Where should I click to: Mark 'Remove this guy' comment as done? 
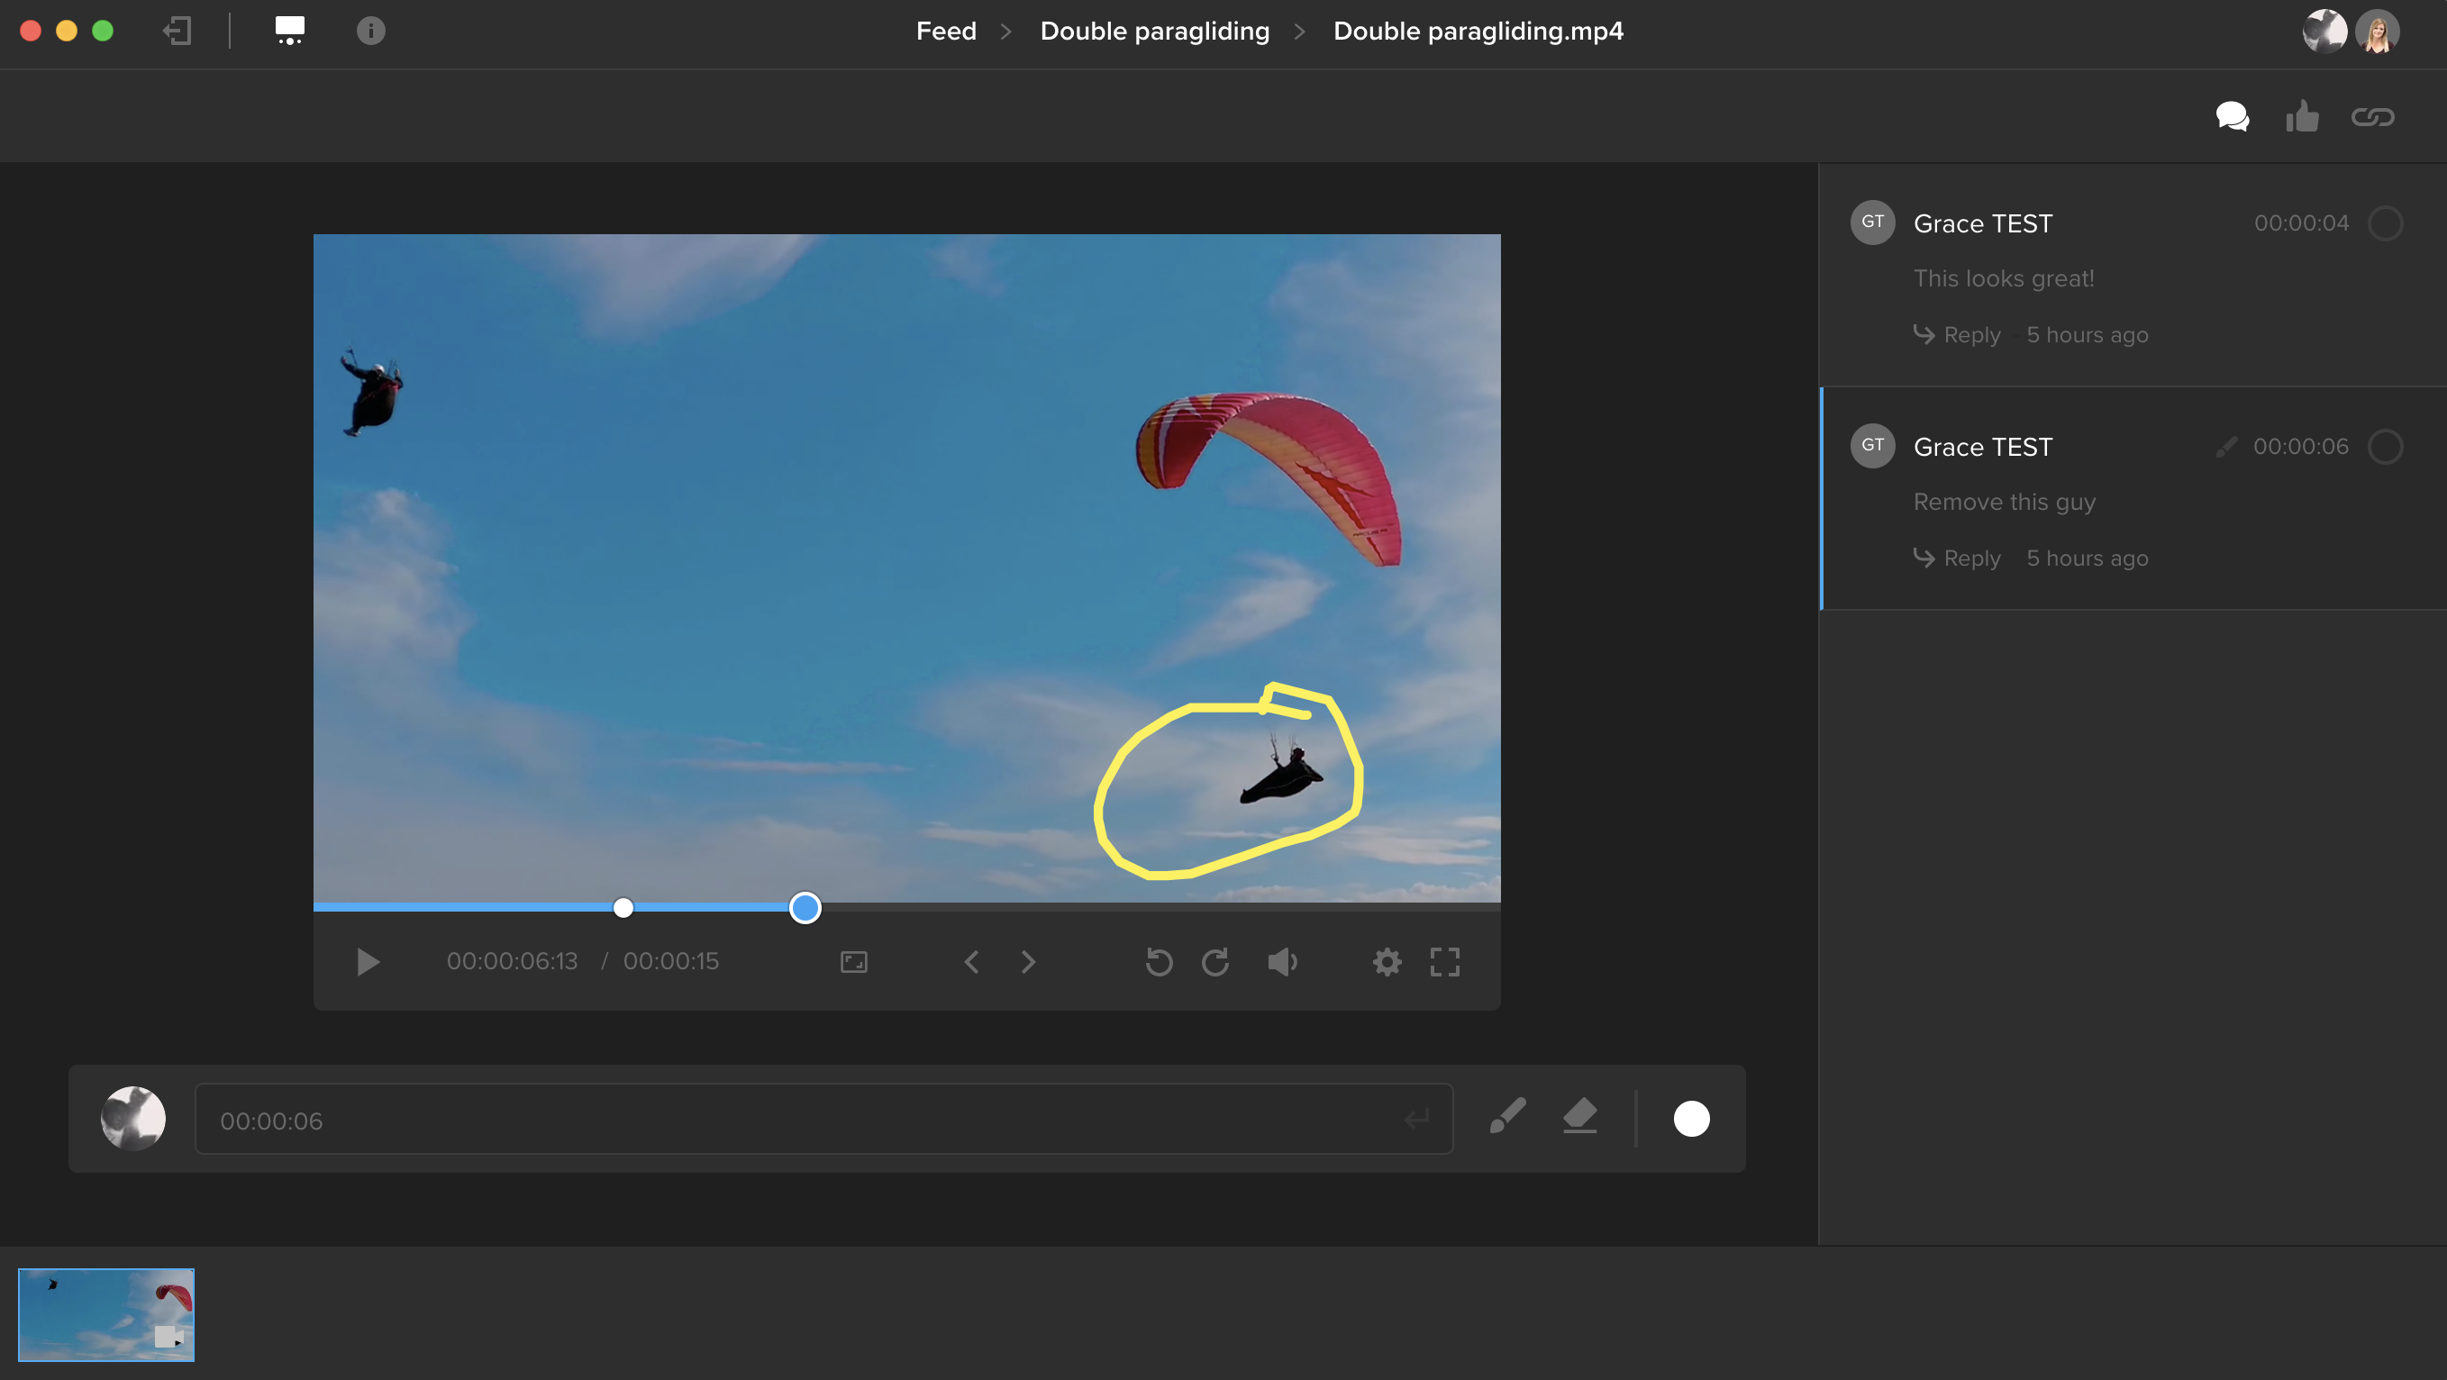pos(2385,447)
